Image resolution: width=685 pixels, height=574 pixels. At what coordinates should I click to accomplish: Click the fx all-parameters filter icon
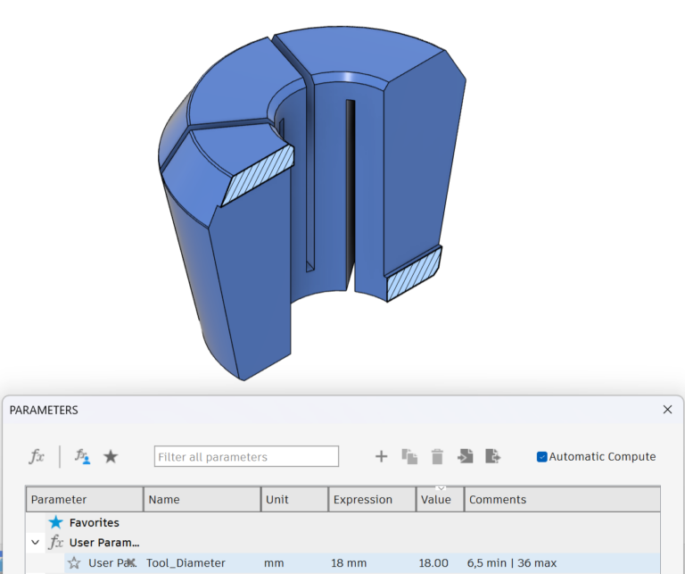click(x=37, y=456)
